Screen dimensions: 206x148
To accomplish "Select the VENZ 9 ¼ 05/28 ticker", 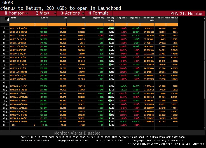I will [18, 68].
